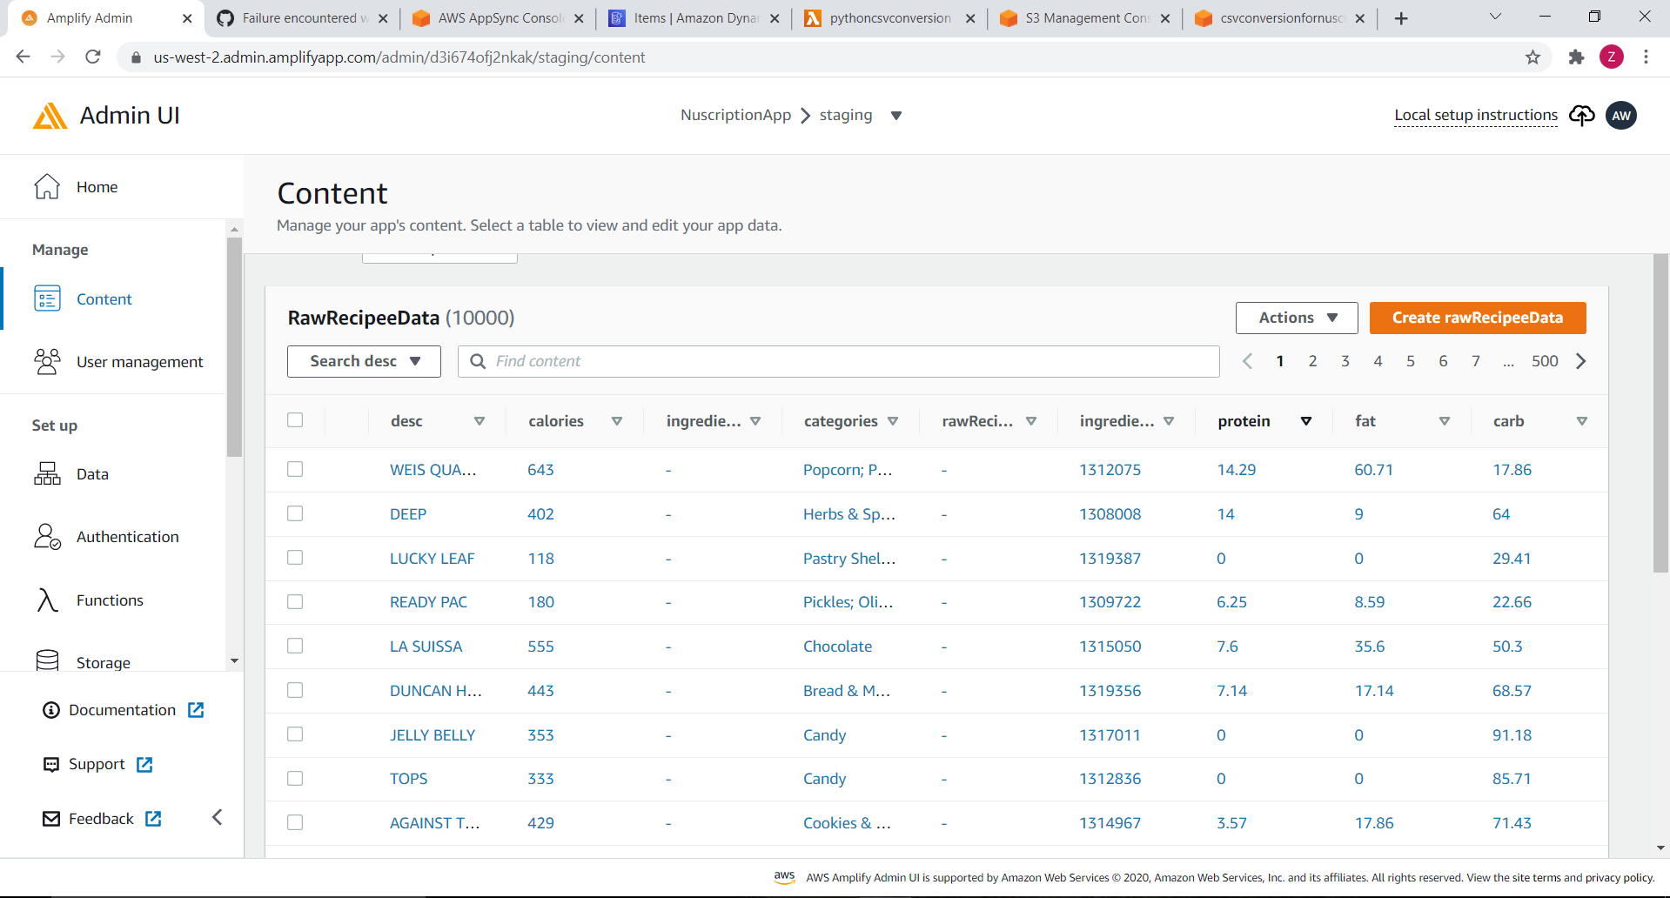1670x898 pixels.
Task: Select the Content icon in the sidebar
Action: pyautogui.click(x=48, y=298)
